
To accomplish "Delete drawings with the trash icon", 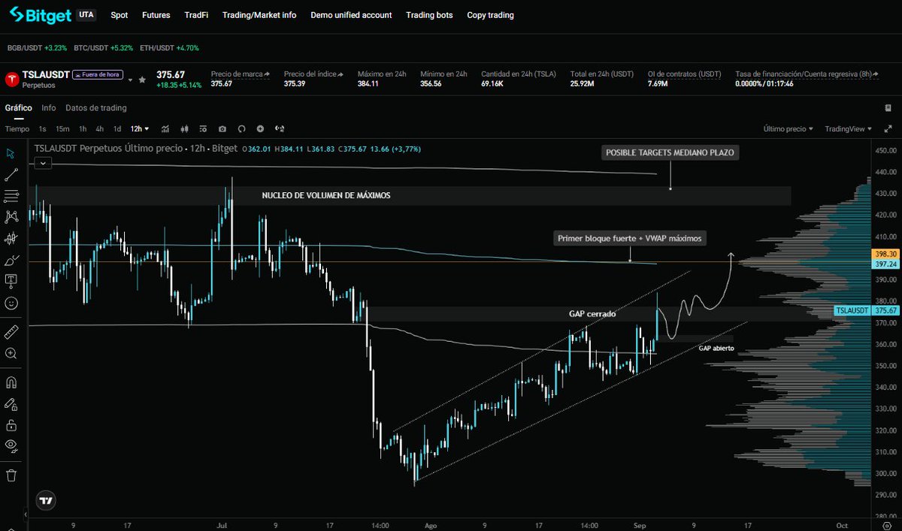I will [x=11, y=475].
